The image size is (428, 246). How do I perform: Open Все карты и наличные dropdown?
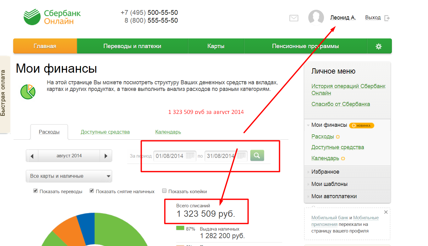(x=69, y=176)
